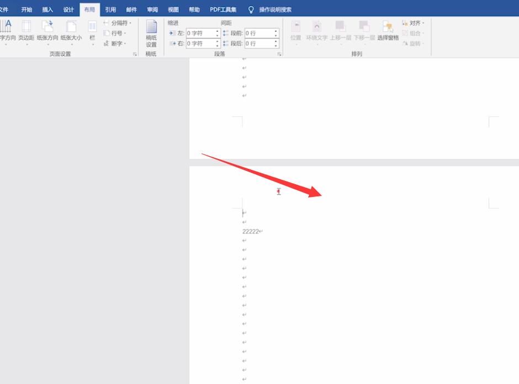This screenshot has height=384, width=519.
Task: Click the 段前 spacing before field
Action: (x=259, y=33)
